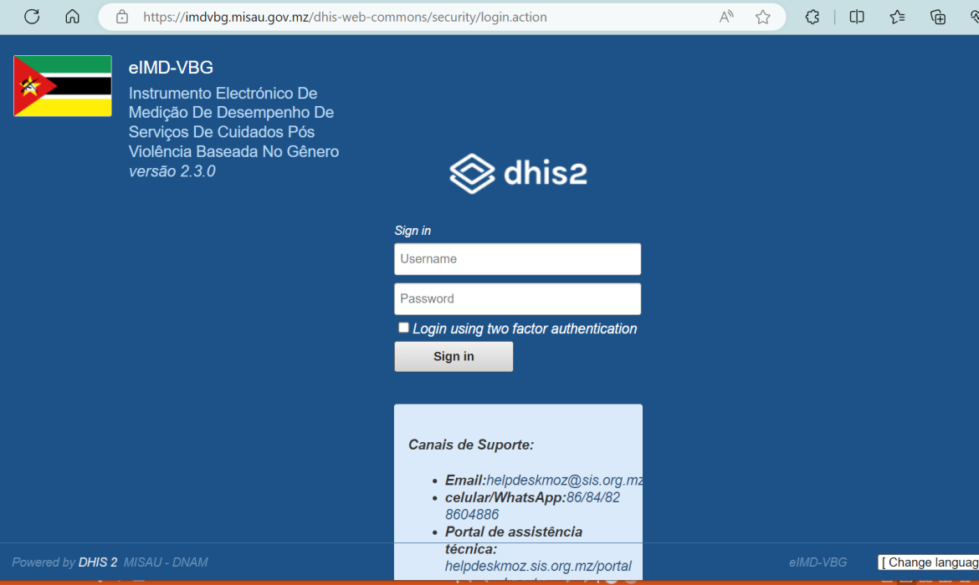Click the page refresh icon
The image size is (979, 585).
(32, 17)
